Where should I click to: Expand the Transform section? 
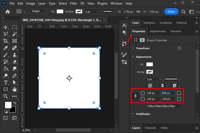(133, 48)
